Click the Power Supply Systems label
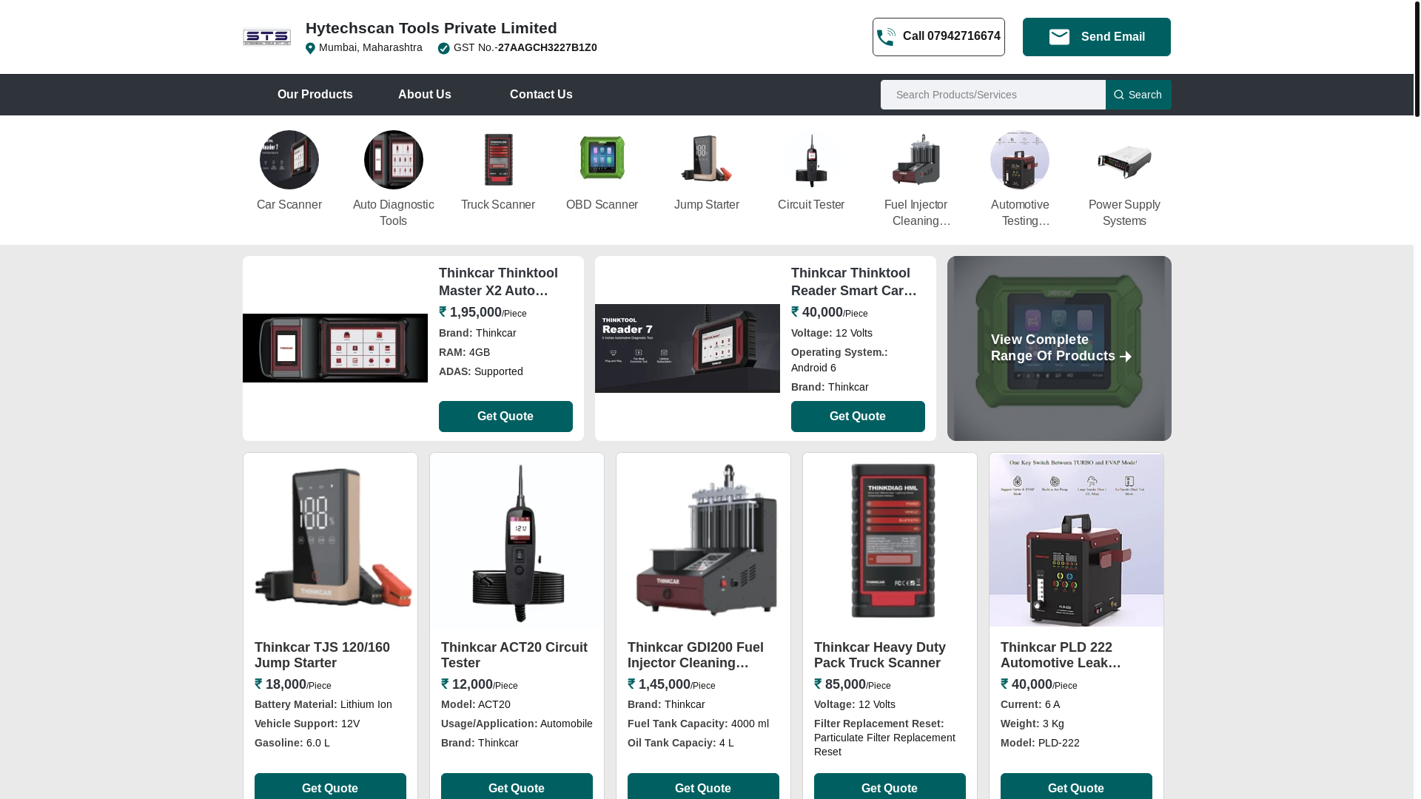The width and height of the screenshot is (1421, 799). [1124, 213]
